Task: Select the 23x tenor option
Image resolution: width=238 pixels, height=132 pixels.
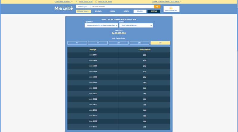Action: 119,43
